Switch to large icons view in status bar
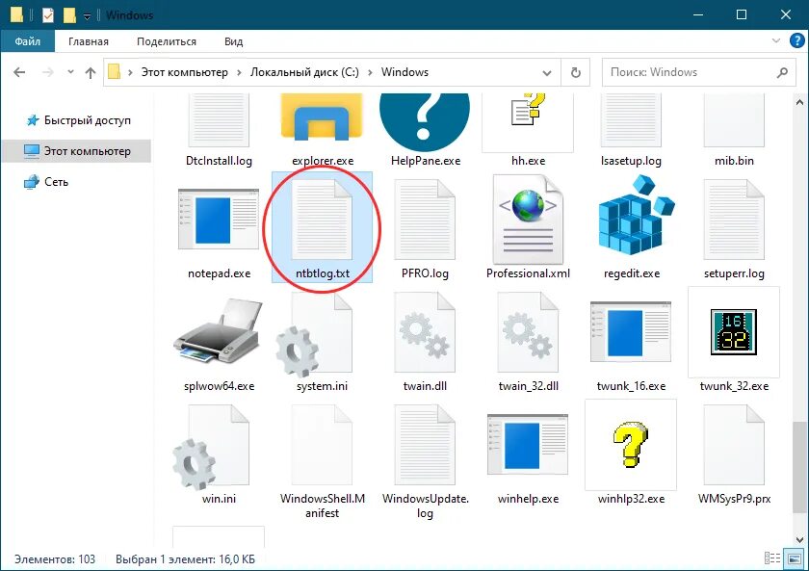Viewport: 809px width, 571px height. coord(793,558)
